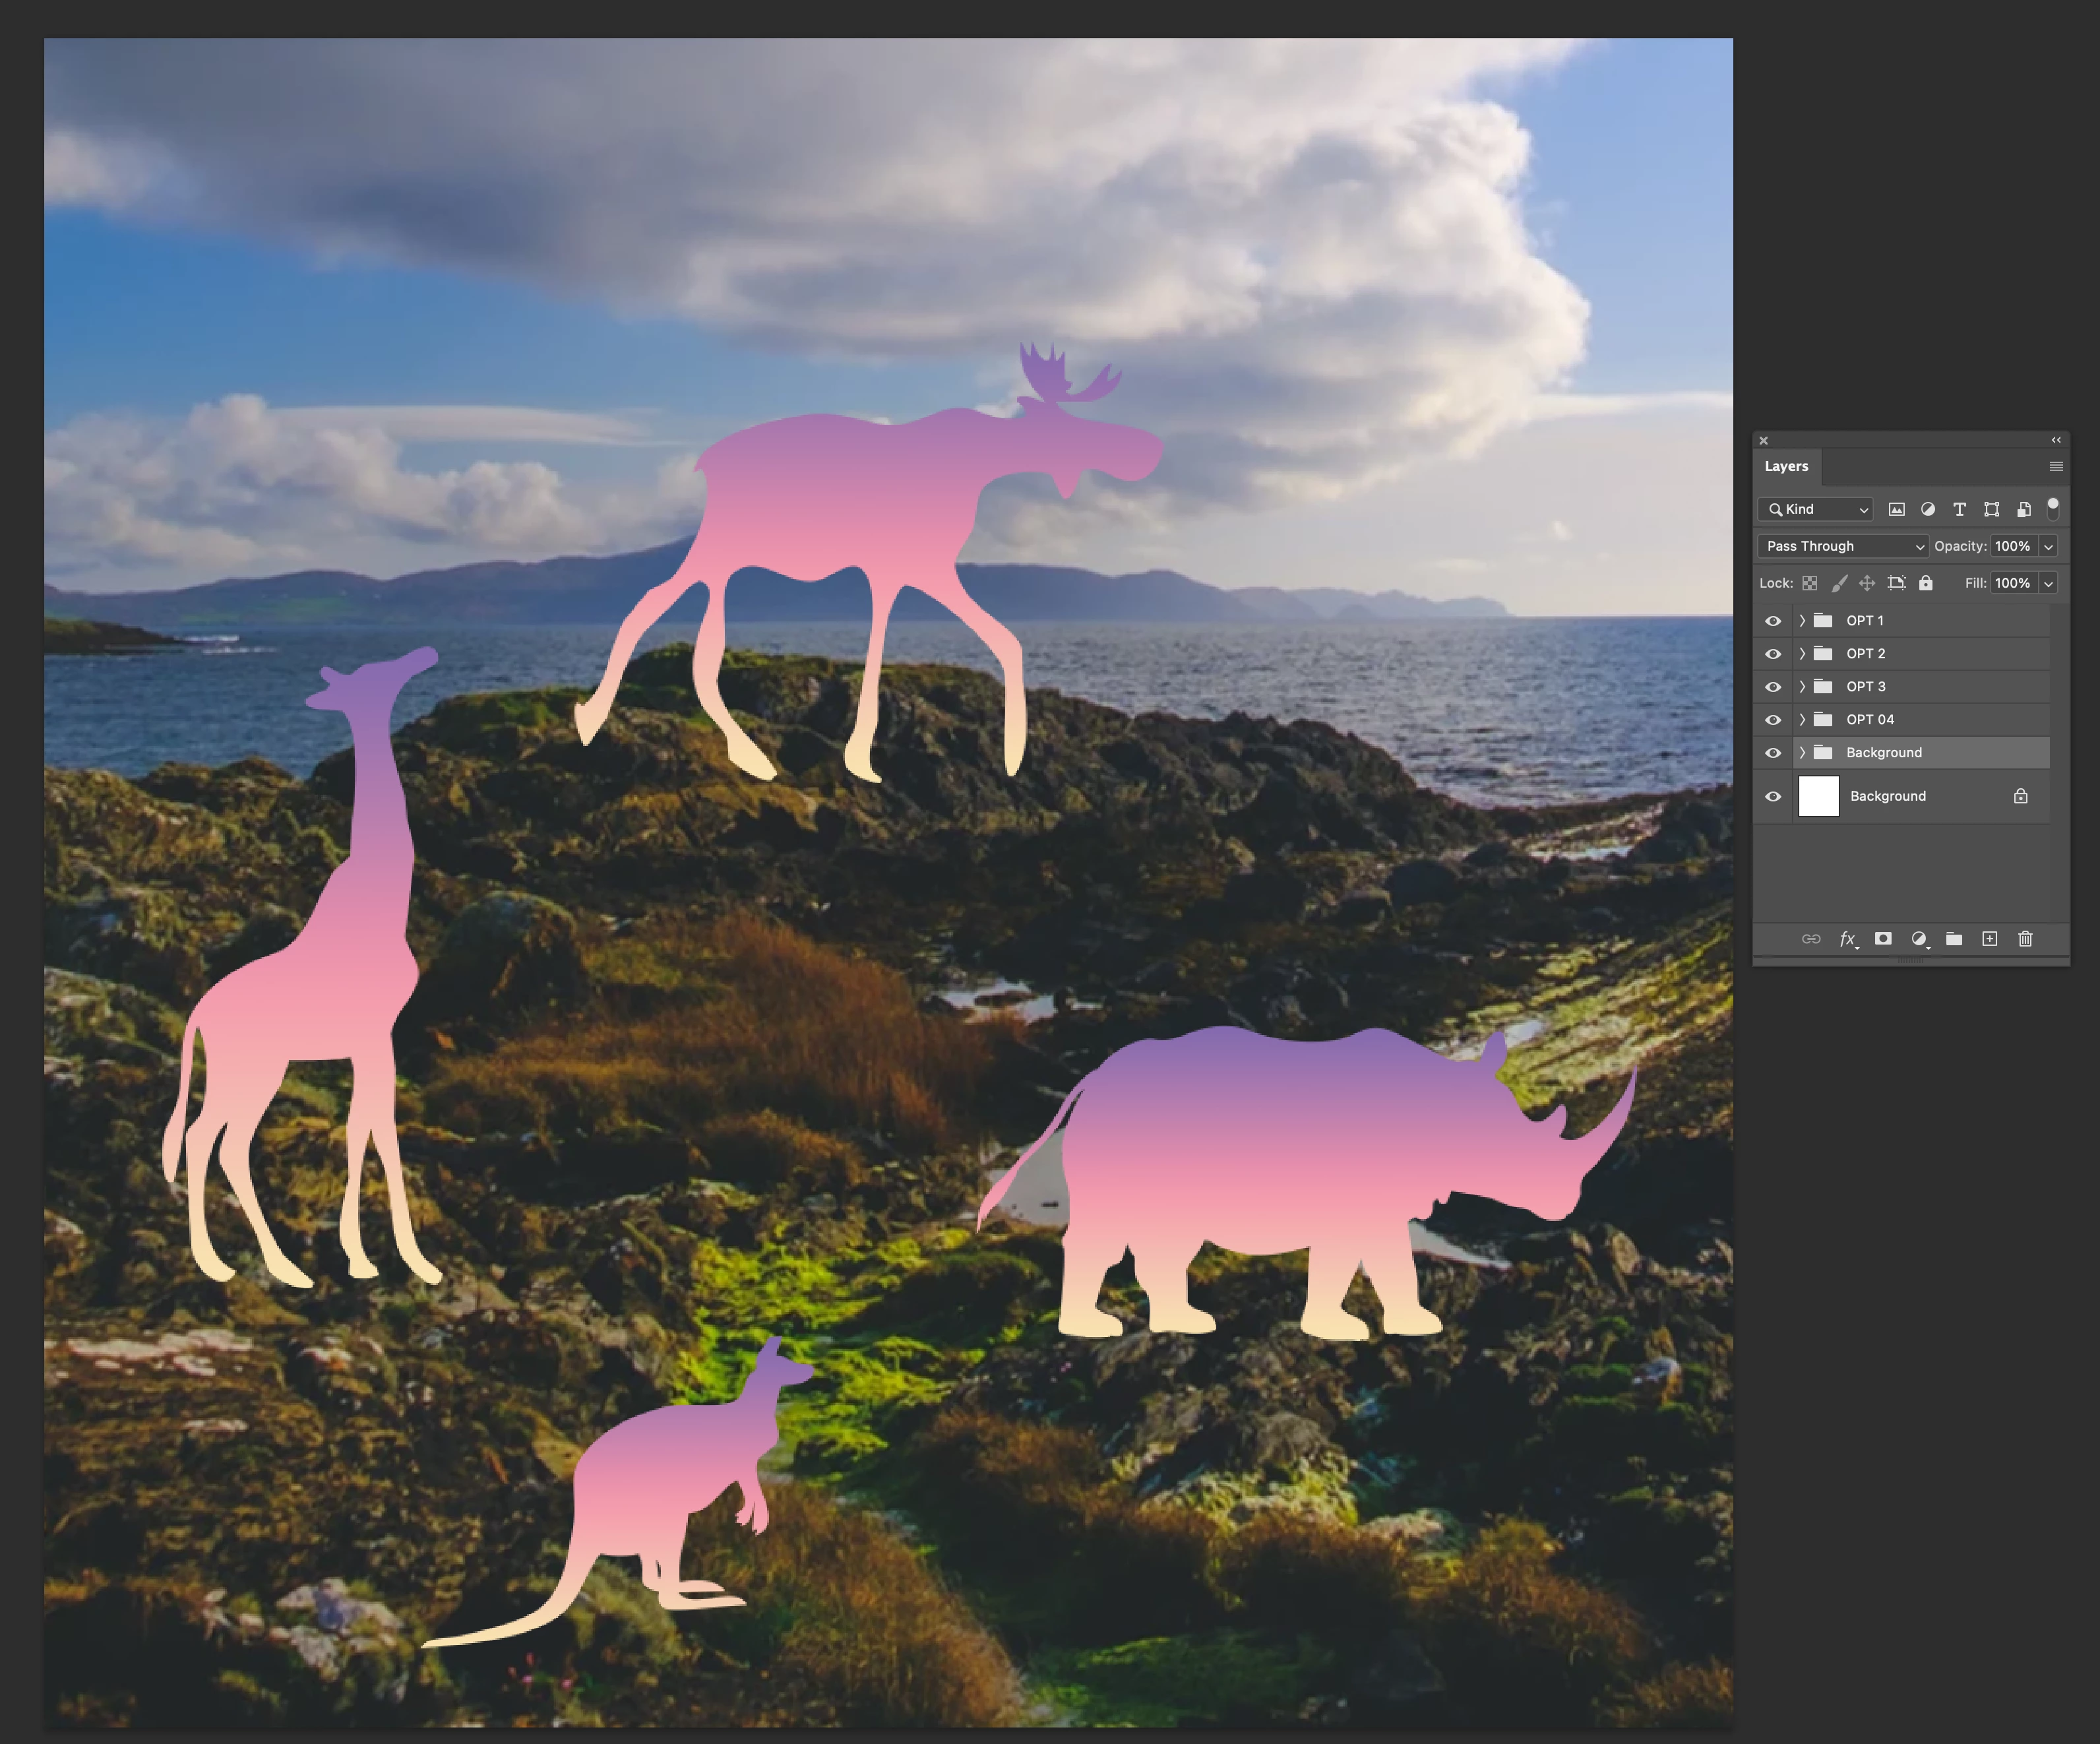The width and height of the screenshot is (2100, 1744).
Task: Filter layers by pixel layer type
Action: pos(1896,509)
